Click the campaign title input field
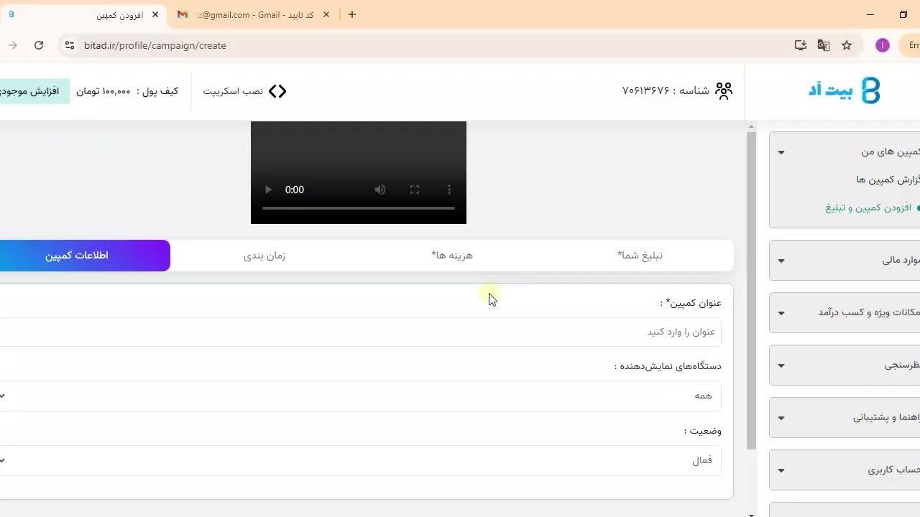The image size is (920, 517). tap(359, 332)
